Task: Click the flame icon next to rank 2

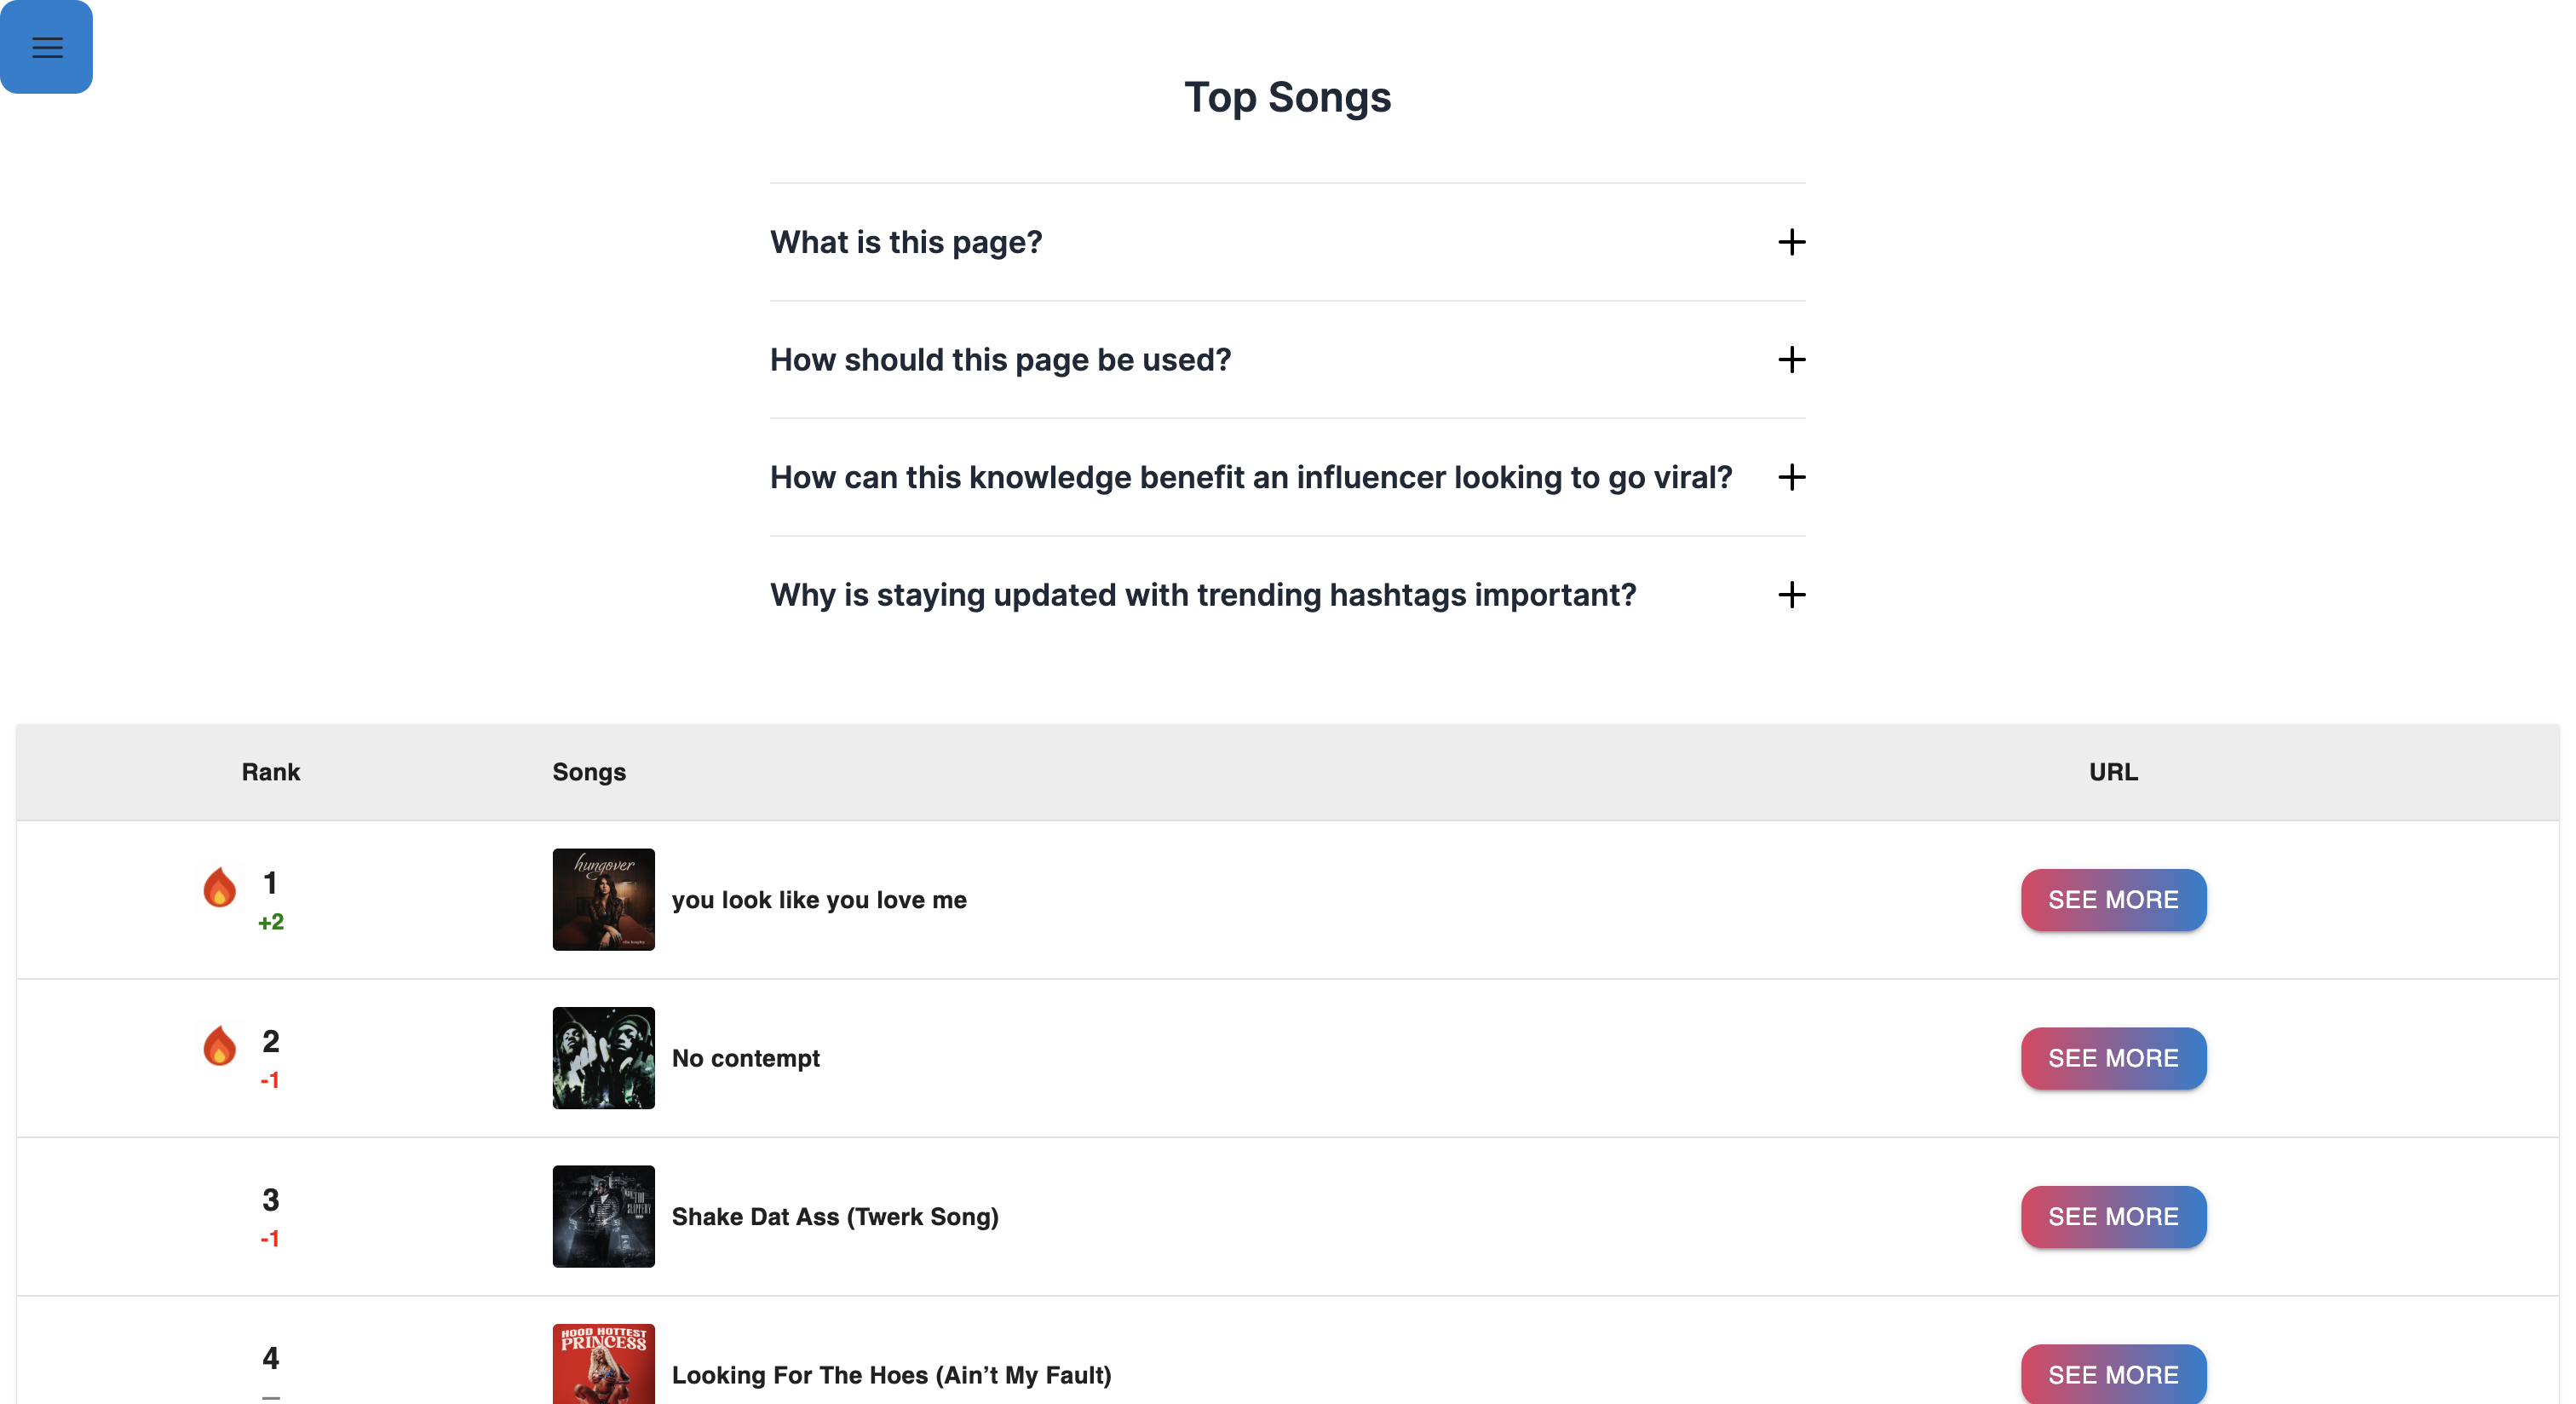Action: coord(219,1046)
